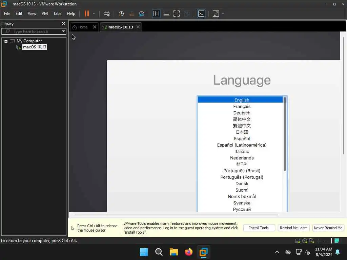Screen dimensions: 347x260
Task: Open the Snapshot Manager icon
Action: pyautogui.click(x=142, y=14)
